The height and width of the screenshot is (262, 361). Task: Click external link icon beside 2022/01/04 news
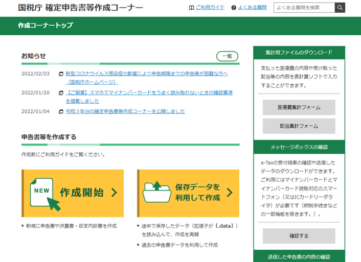pyautogui.click(x=61, y=111)
